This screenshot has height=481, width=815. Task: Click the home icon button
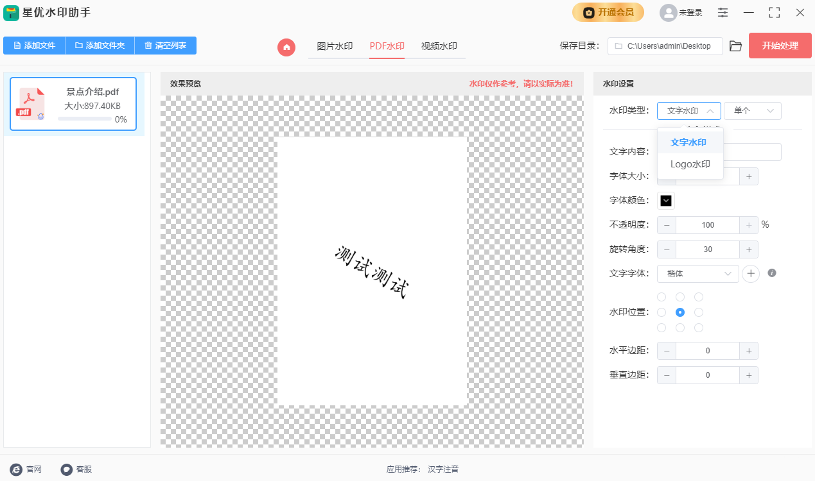click(x=286, y=47)
